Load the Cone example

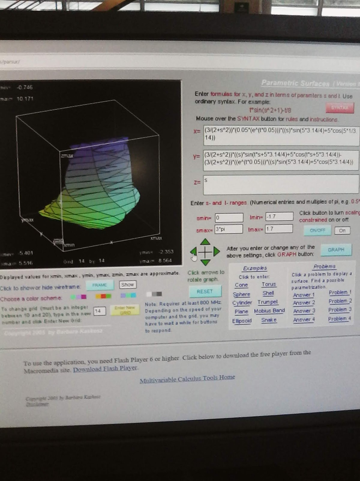[x=241, y=285]
